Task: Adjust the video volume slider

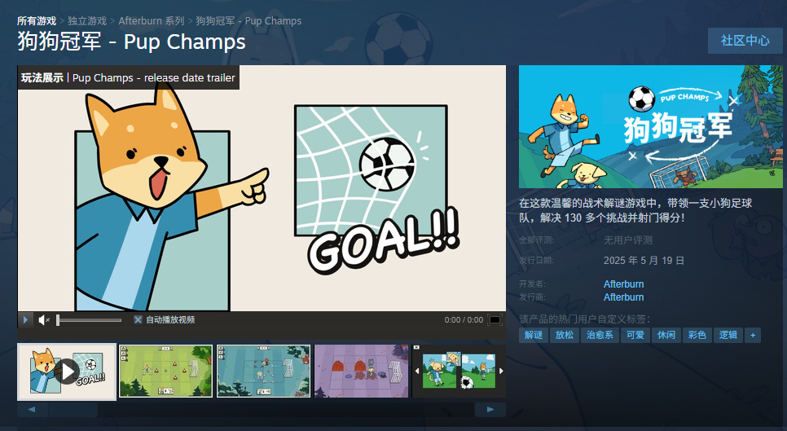Action: [89, 319]
